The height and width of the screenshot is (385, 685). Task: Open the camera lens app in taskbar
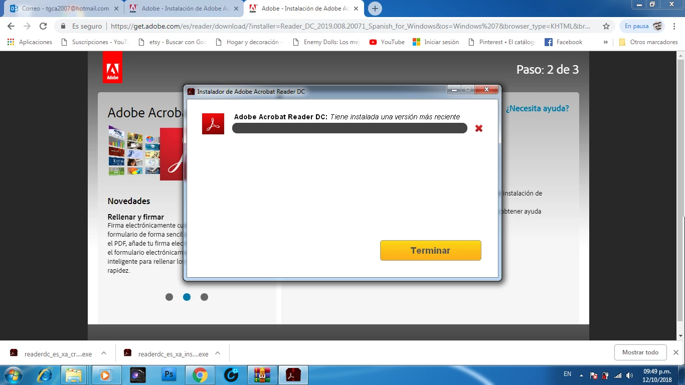click(x=137, y=375)
